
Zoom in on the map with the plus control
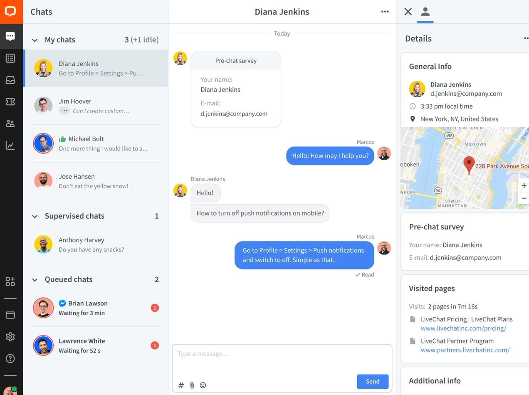tap(524, 185)
